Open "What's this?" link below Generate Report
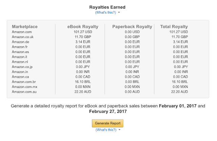This screenshot has height=141, width=217. pos(105,130)
